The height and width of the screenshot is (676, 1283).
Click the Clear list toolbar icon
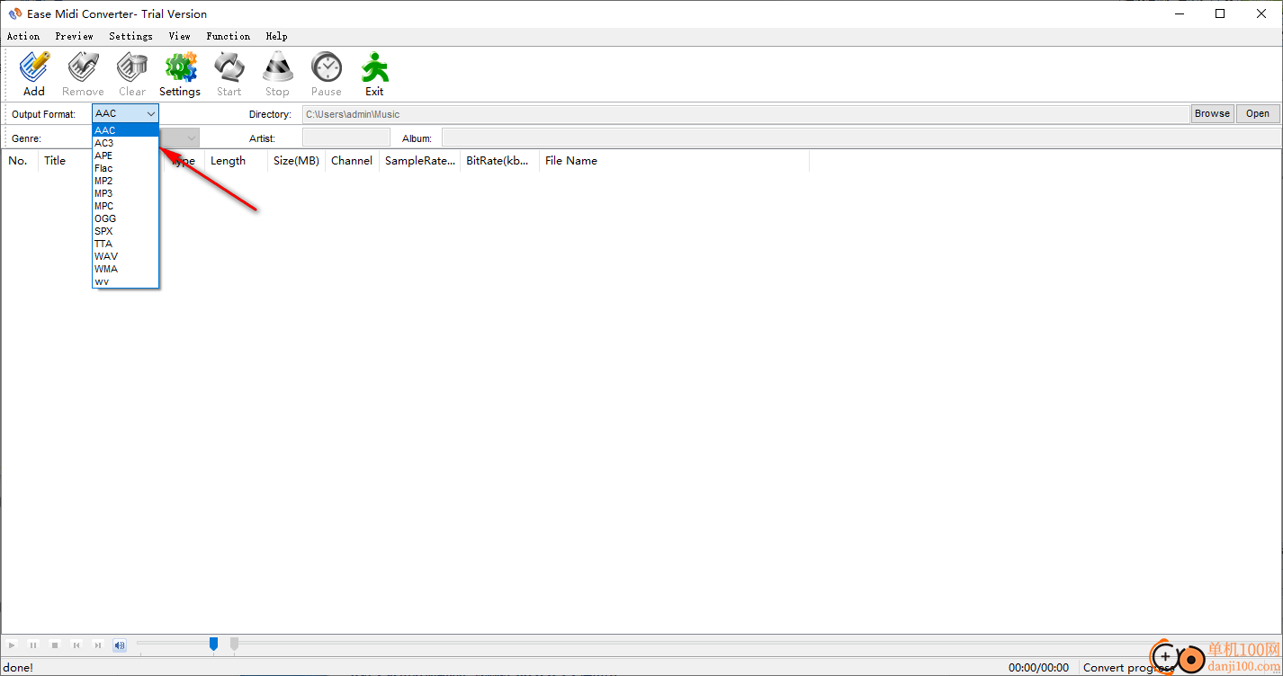click(132, 74)
